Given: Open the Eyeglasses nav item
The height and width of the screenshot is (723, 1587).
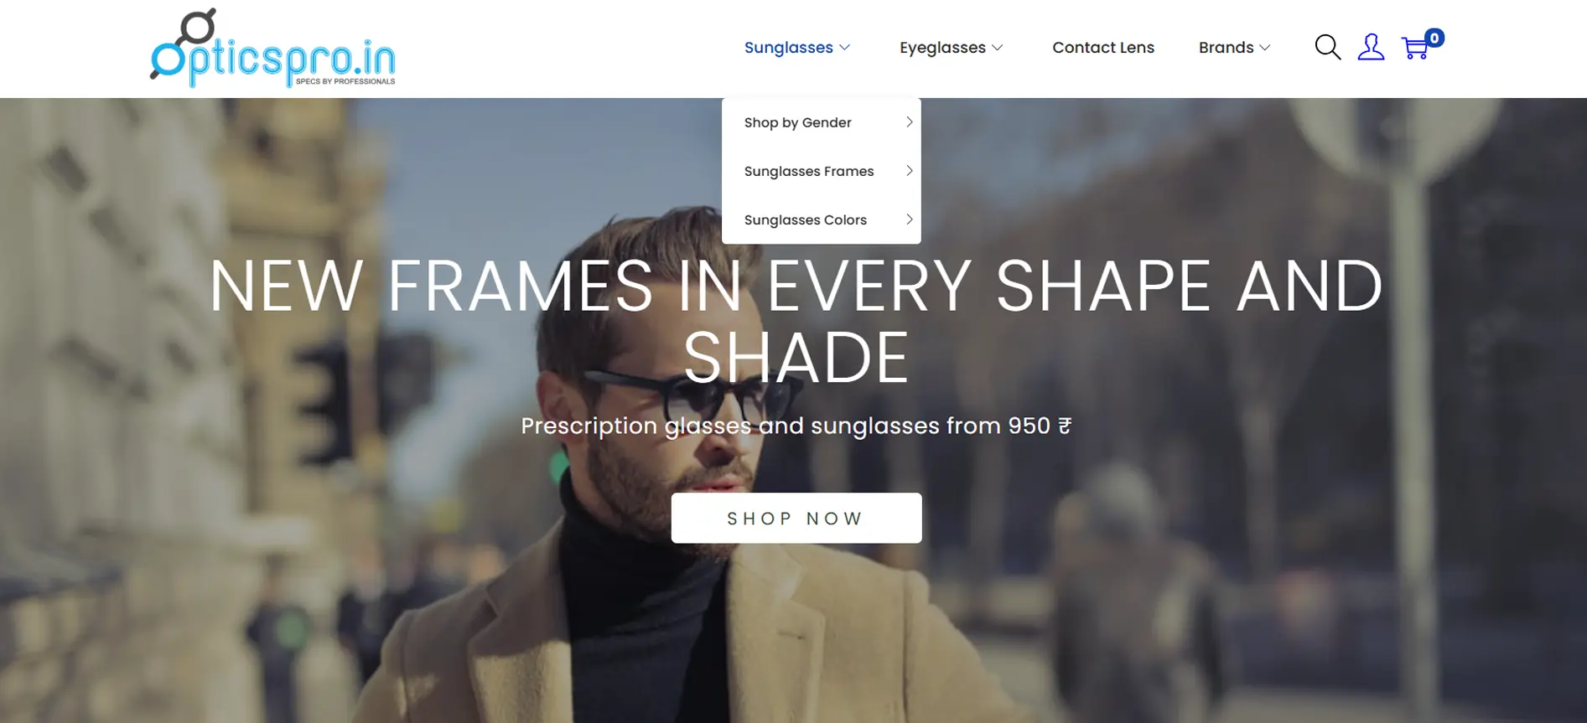Looking at the screenshot, I should coord(942,48).
